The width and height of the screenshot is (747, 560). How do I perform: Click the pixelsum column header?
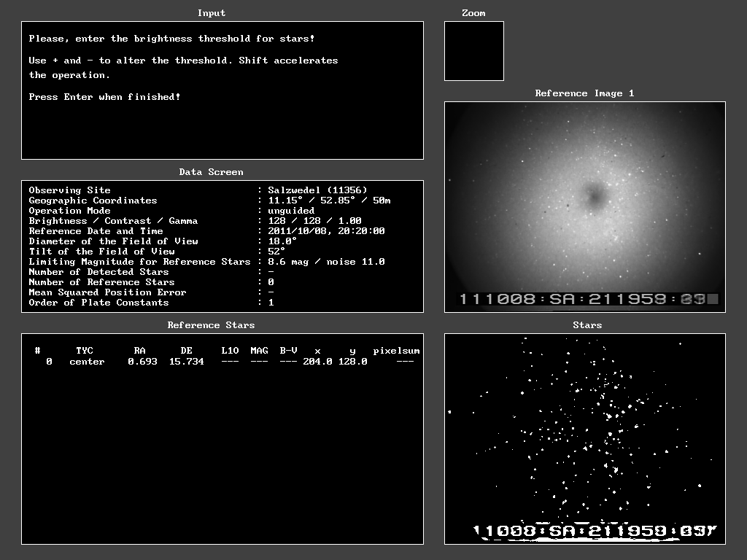tap(394, 351)
